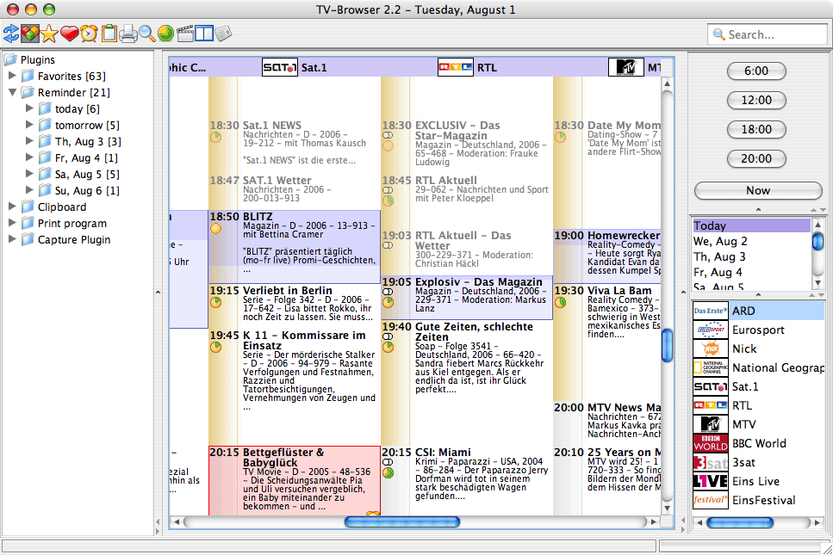
Task: Click the MTV logo in column header
Action: pos(625,67)
